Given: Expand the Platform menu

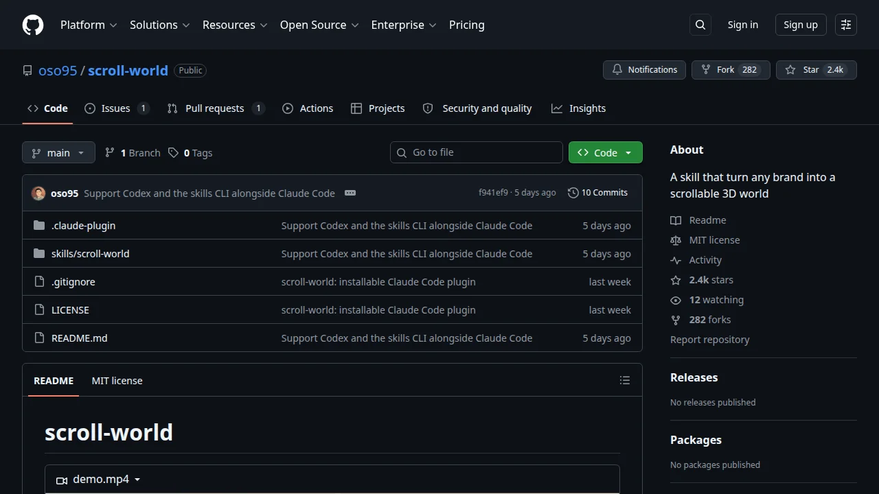Looking at the screenshot, I should [x=89, y=25].
